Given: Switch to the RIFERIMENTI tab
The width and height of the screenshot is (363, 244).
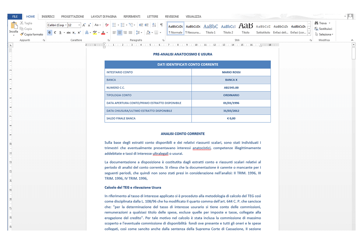Looking at the screenshot, I should (132, 16).
